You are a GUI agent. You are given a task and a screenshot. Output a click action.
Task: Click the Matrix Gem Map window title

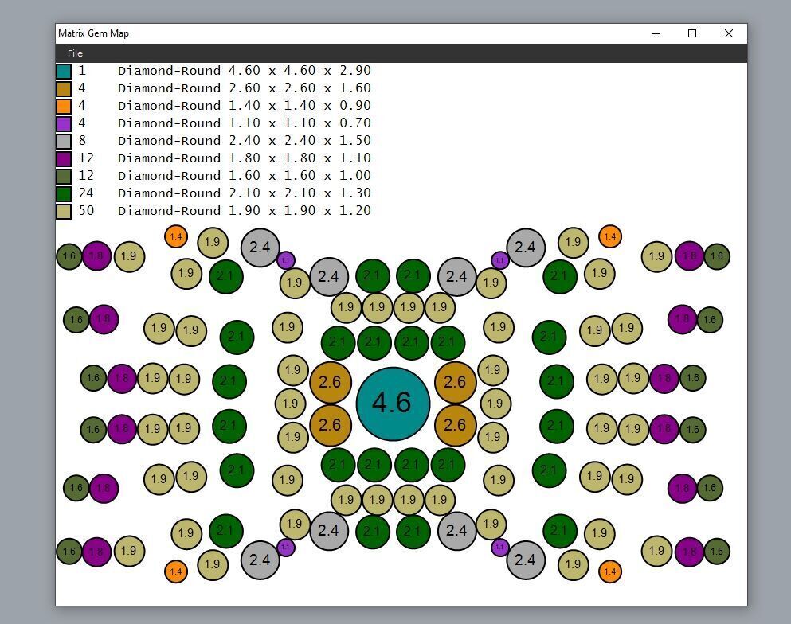(93, 33)
